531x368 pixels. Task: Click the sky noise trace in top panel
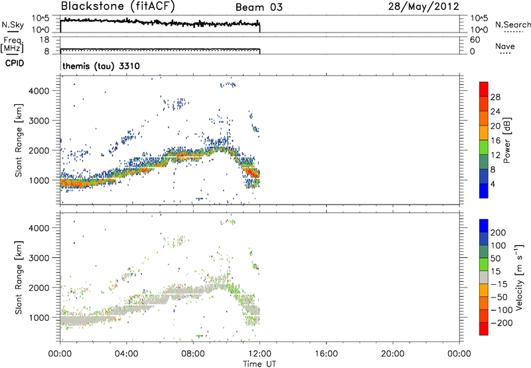click(x=160, y=23)
